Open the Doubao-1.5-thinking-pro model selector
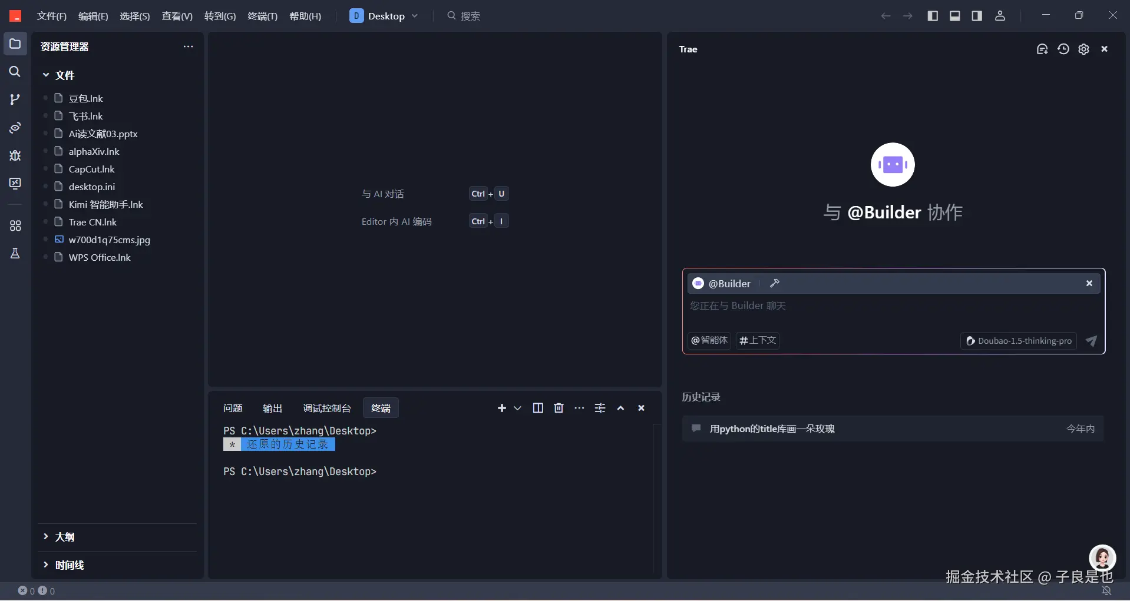 1019,341
